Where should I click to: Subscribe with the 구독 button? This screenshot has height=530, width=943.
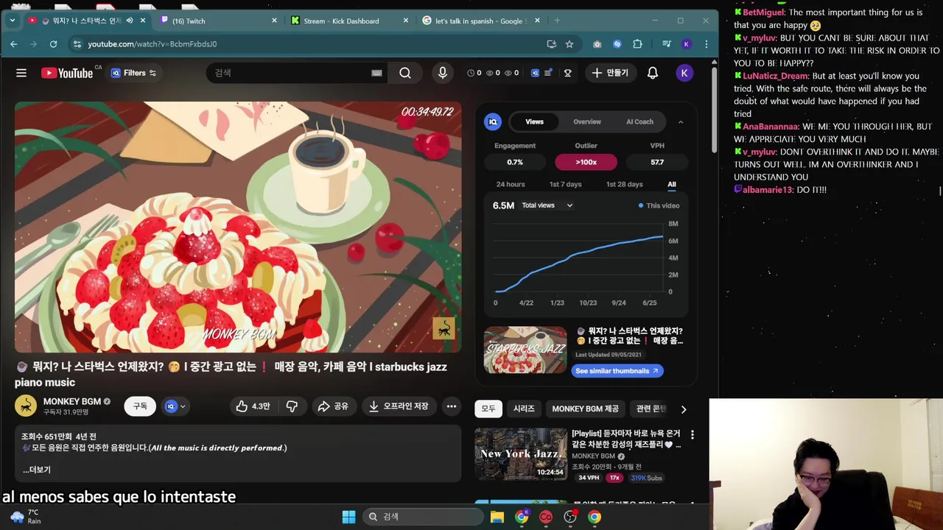point(140,406)
